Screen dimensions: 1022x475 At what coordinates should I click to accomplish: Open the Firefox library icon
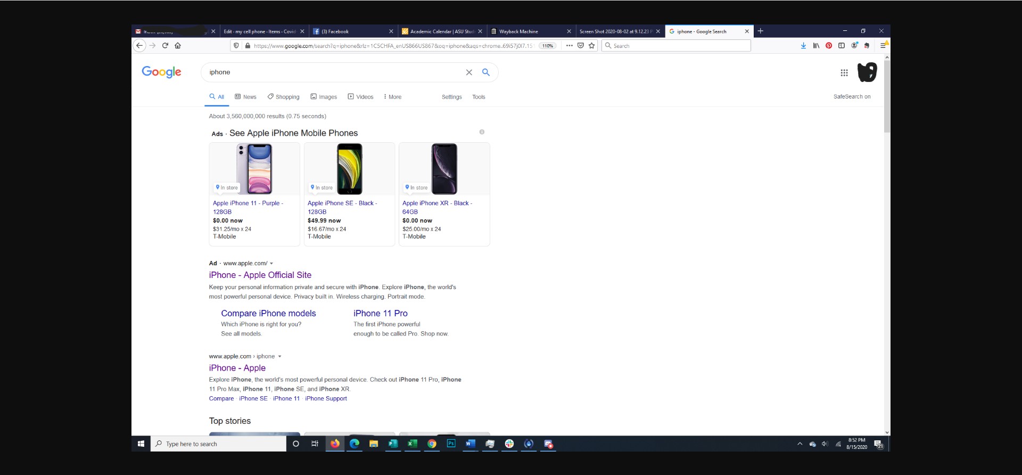click(x=816, y=46)
